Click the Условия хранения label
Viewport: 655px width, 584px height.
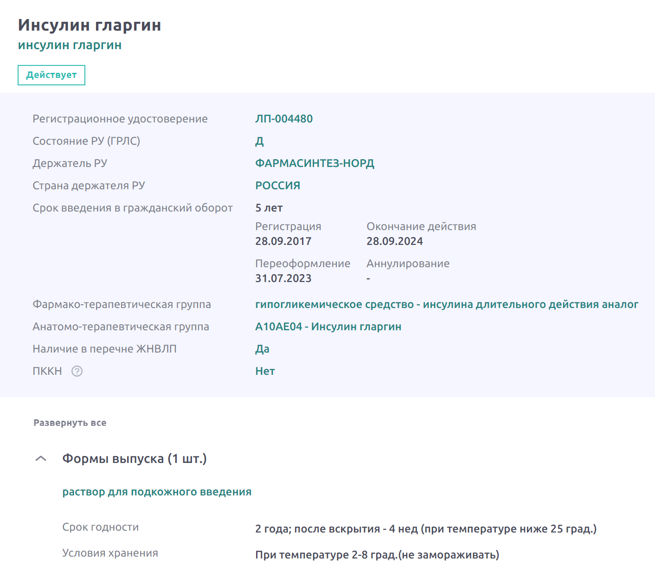point(110,553)
